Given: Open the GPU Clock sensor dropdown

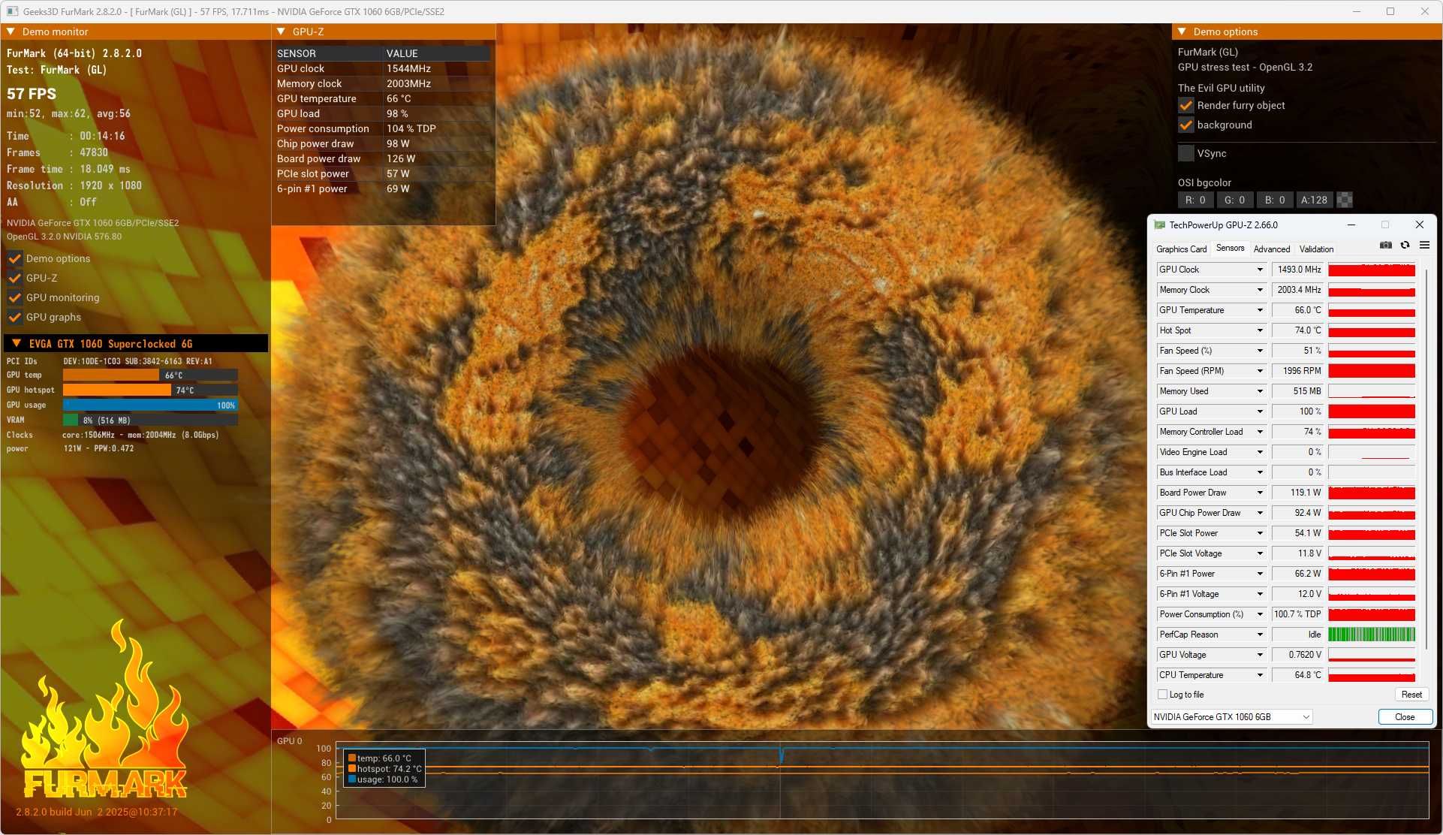Looking at the screenshot, I should pos(1260,270).
